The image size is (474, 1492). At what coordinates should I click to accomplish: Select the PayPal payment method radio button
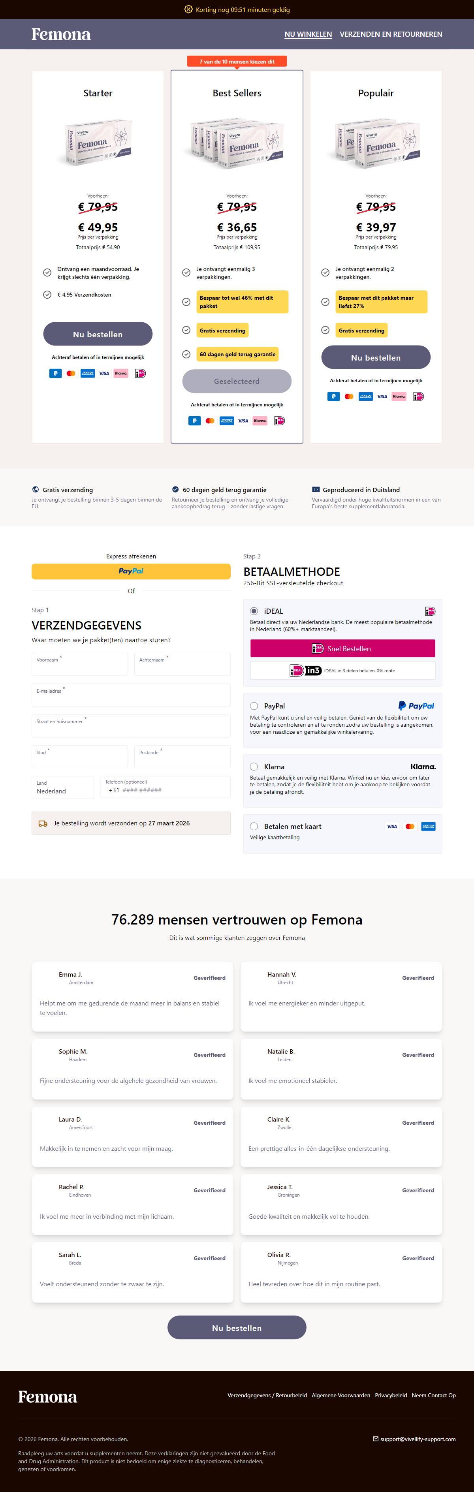pyautogui.click(x=254, y=706)
